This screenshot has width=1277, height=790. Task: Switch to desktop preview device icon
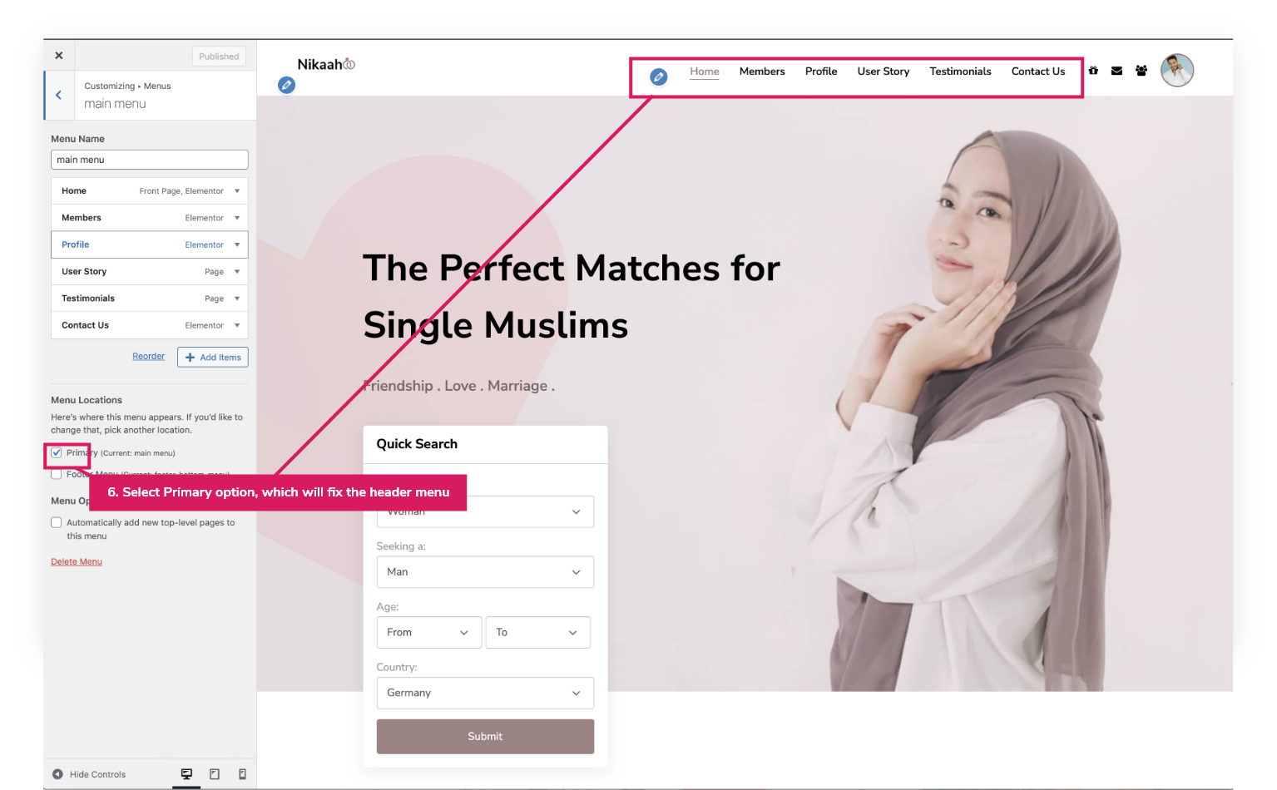(x=186, y=774)
